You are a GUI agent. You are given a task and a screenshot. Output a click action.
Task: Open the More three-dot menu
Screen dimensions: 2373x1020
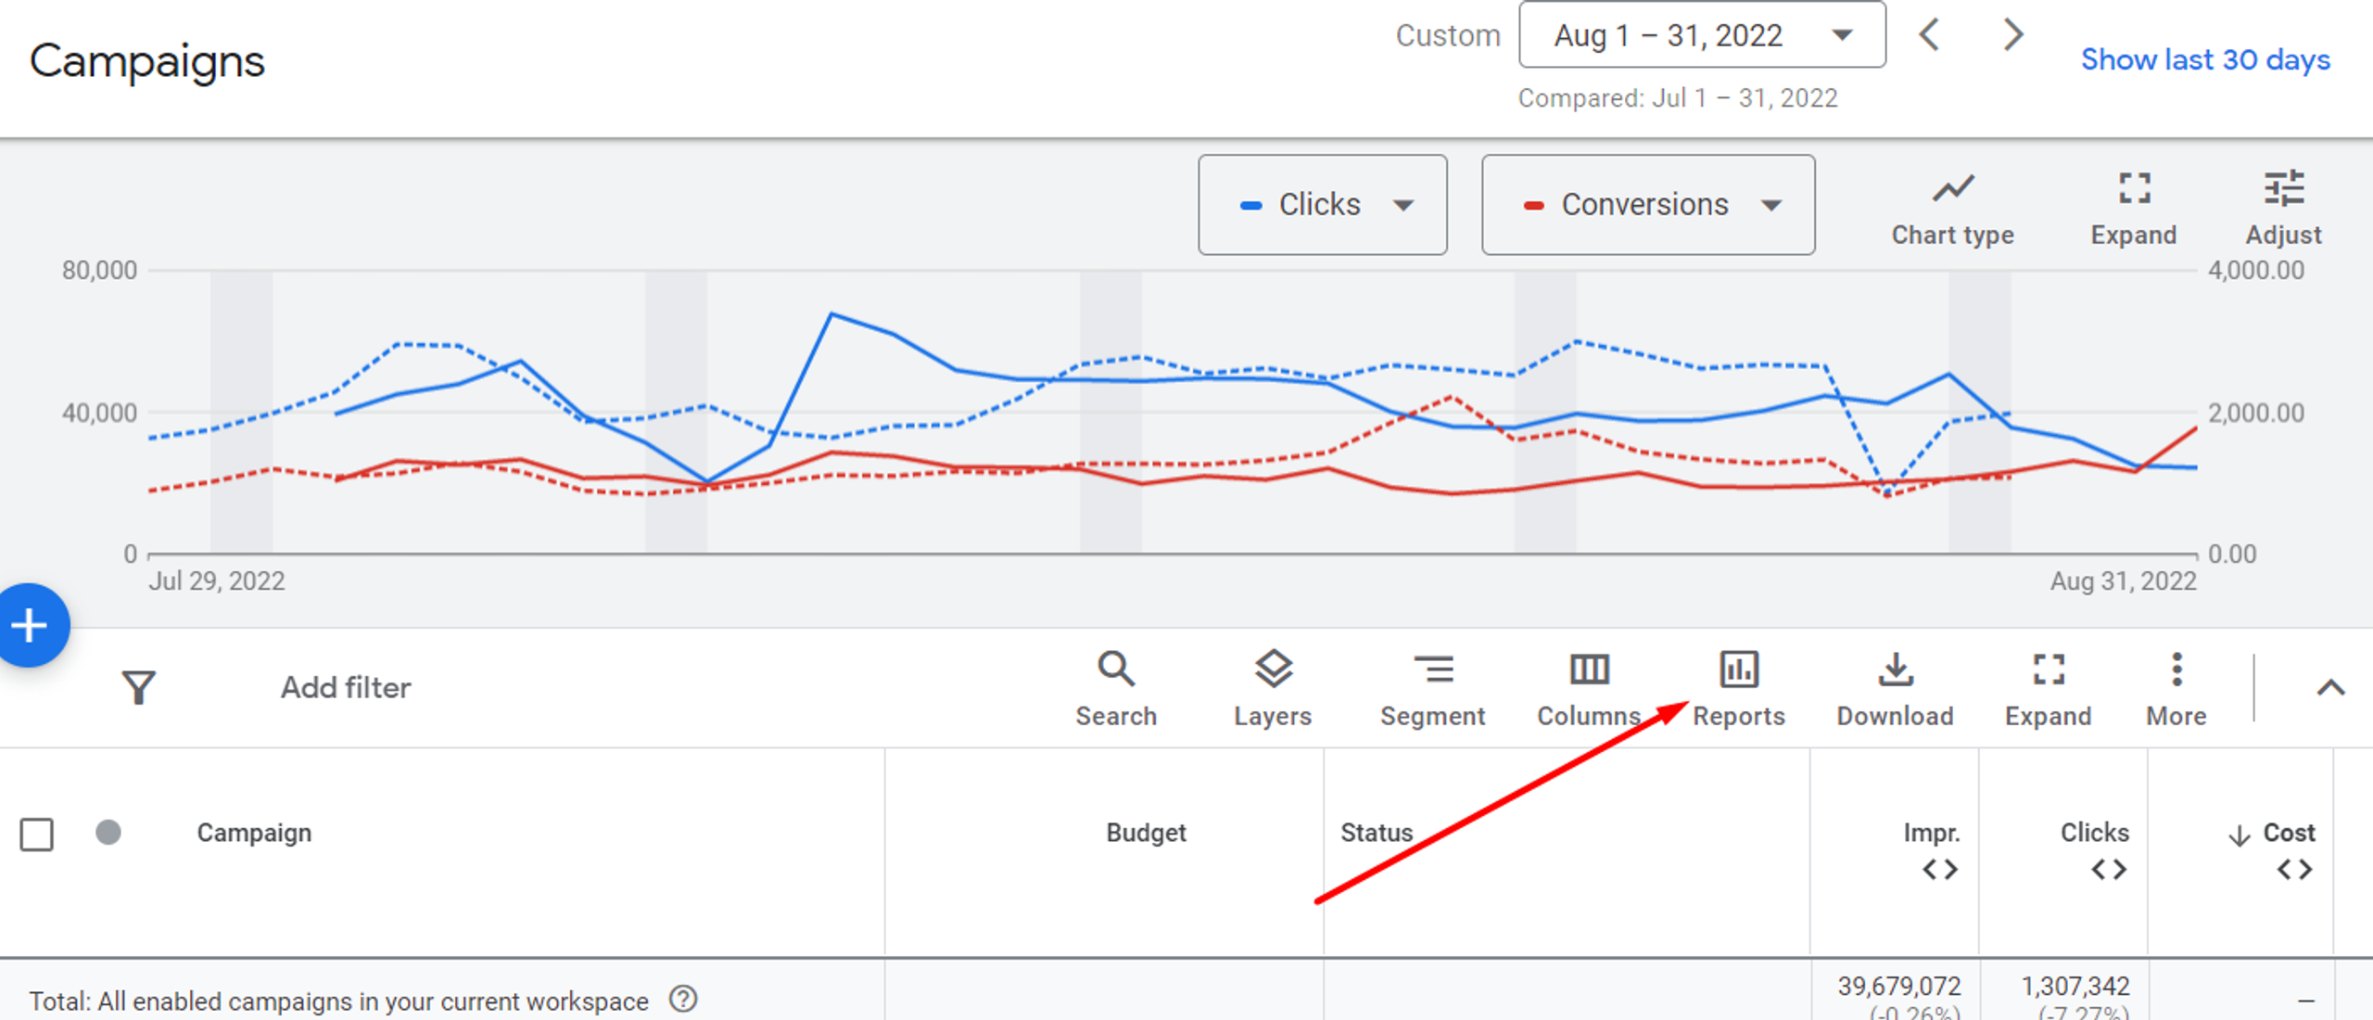(x=2176, y=669)
